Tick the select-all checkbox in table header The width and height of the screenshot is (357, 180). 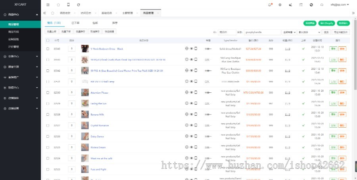[48, 40]
